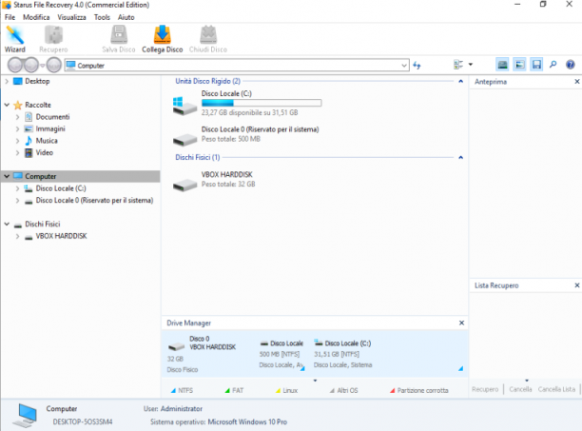Viewport: 582px width, 431px height.
Task: Select VBOX HARDDISK physical disk icon
Action: (x=184, y=185)
